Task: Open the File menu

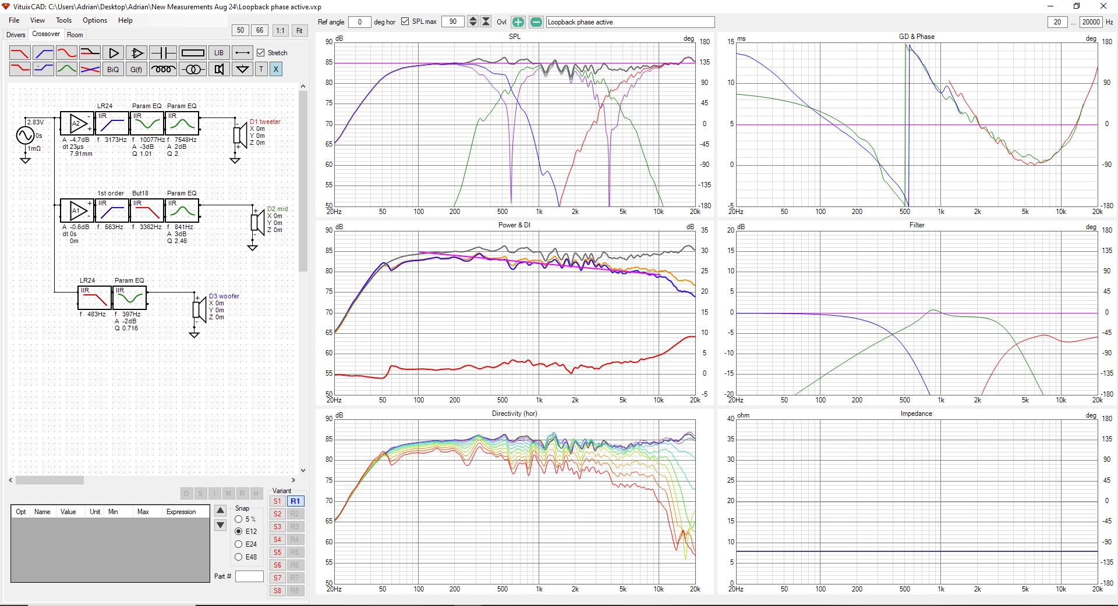Action: pyautogui.click(x=14, y=20)
